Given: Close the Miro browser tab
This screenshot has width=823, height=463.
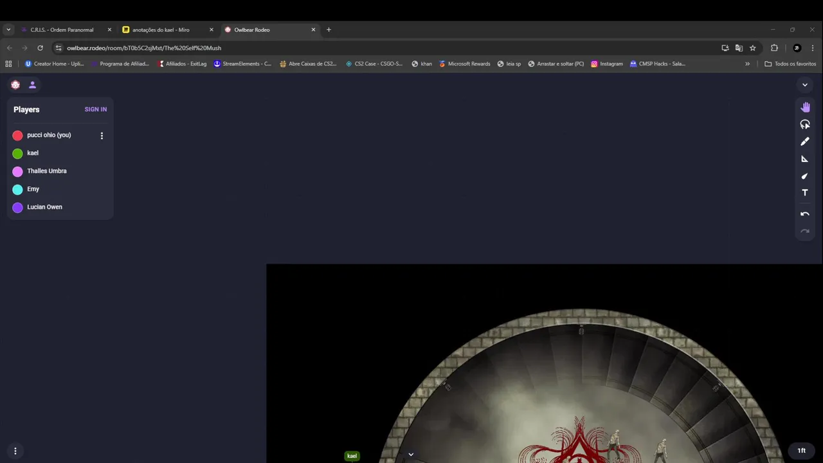Looking at the screenshot, I should tap(211, 30).
